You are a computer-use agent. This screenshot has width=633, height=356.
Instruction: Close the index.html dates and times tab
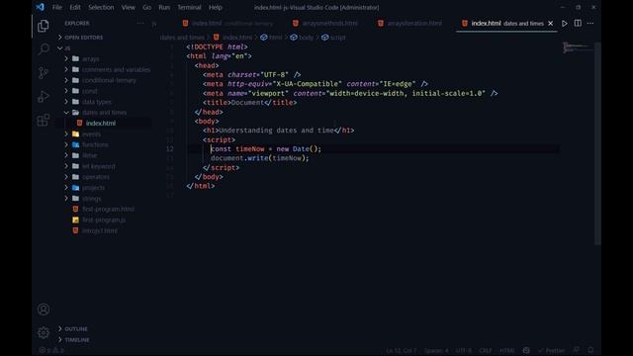pos(550,24)
